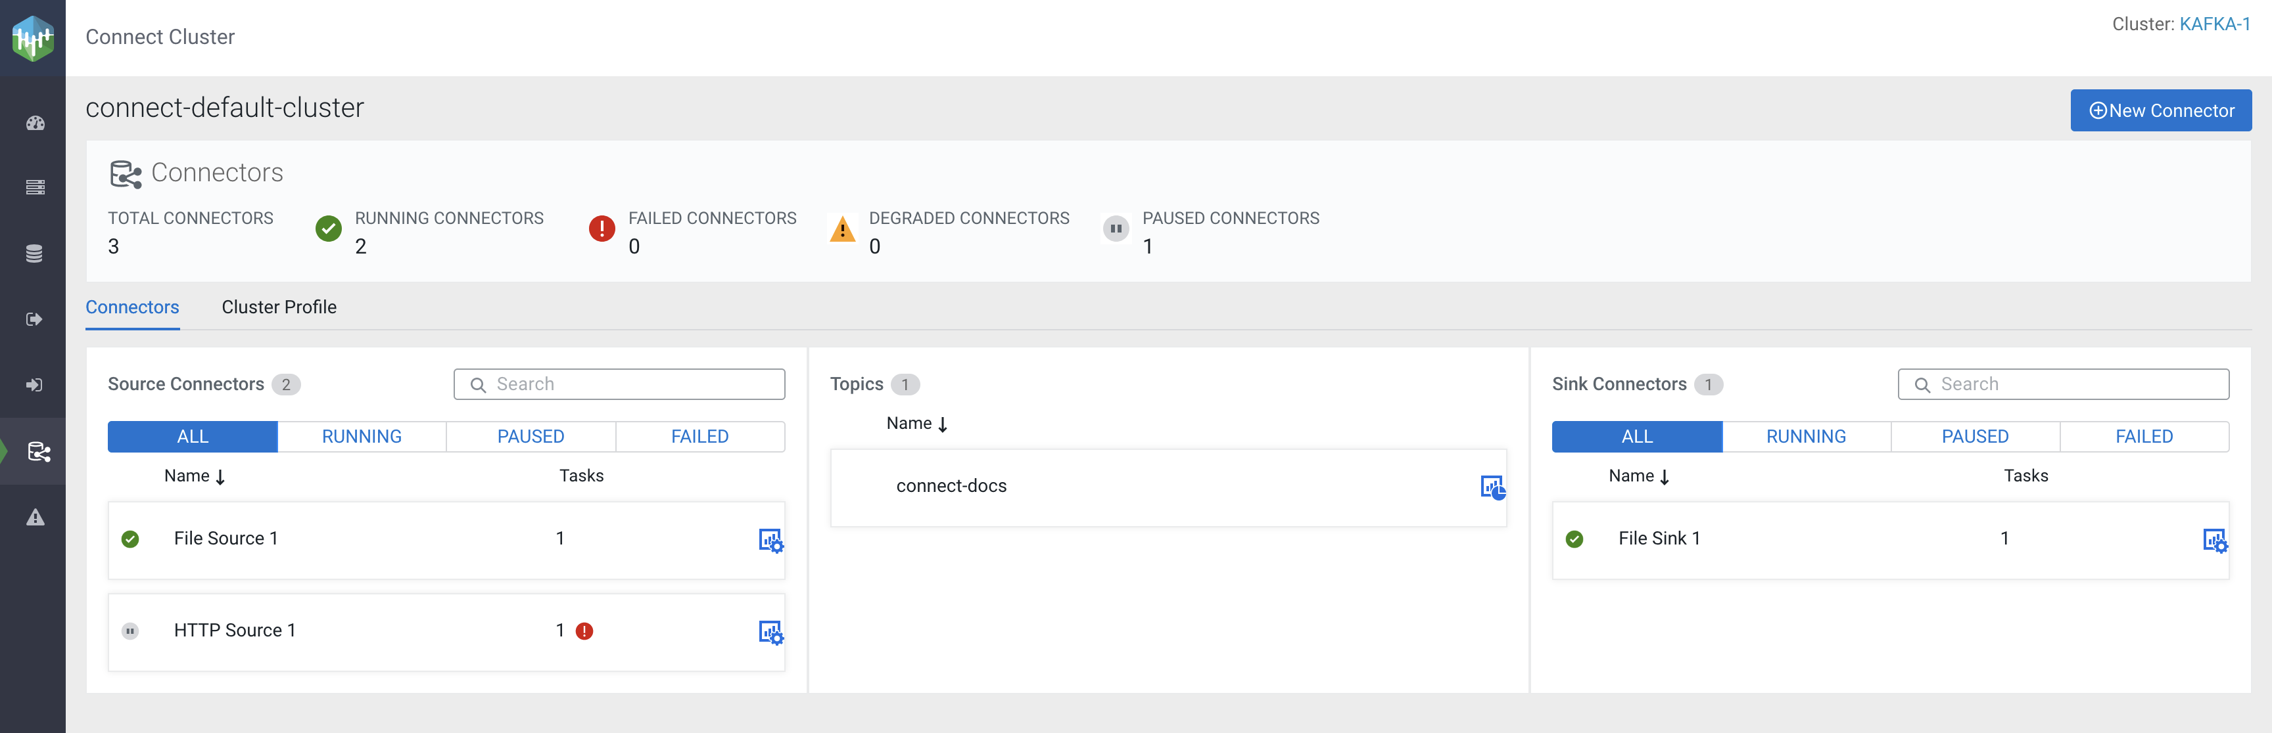Open the alerts warning sidebar icon
Screen dimensions: 2272x733
tap(34, 517)
